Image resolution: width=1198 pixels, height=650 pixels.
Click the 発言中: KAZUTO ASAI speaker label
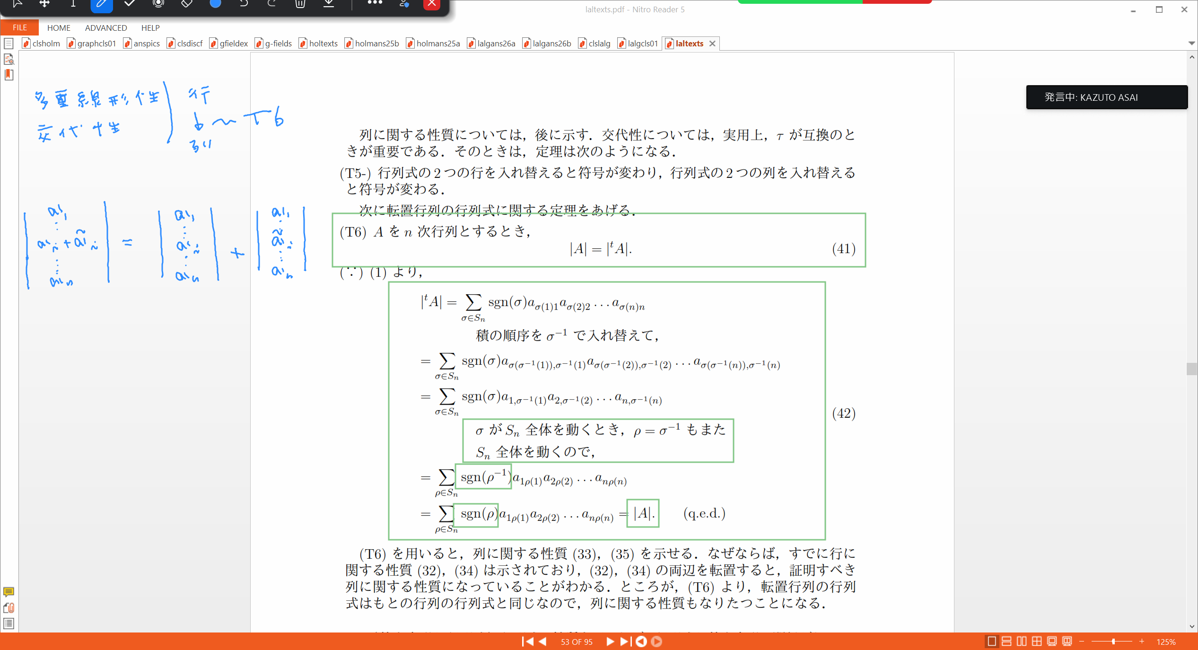coord(1106,97)
